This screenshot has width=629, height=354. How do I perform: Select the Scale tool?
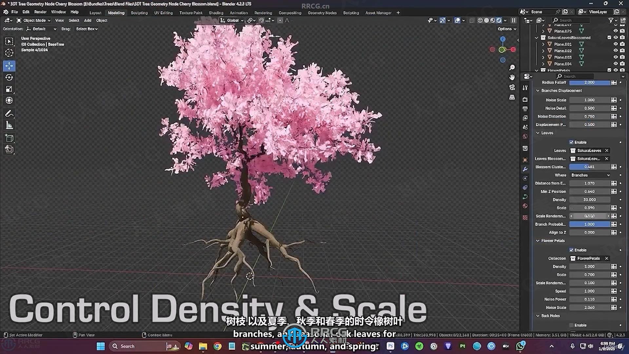[x=9, y=89]
